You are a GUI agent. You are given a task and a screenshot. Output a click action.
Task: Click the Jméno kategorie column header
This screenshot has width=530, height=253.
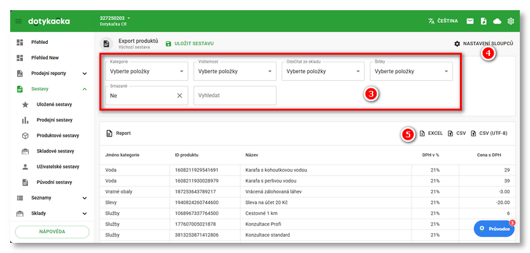tap(122, 155)
